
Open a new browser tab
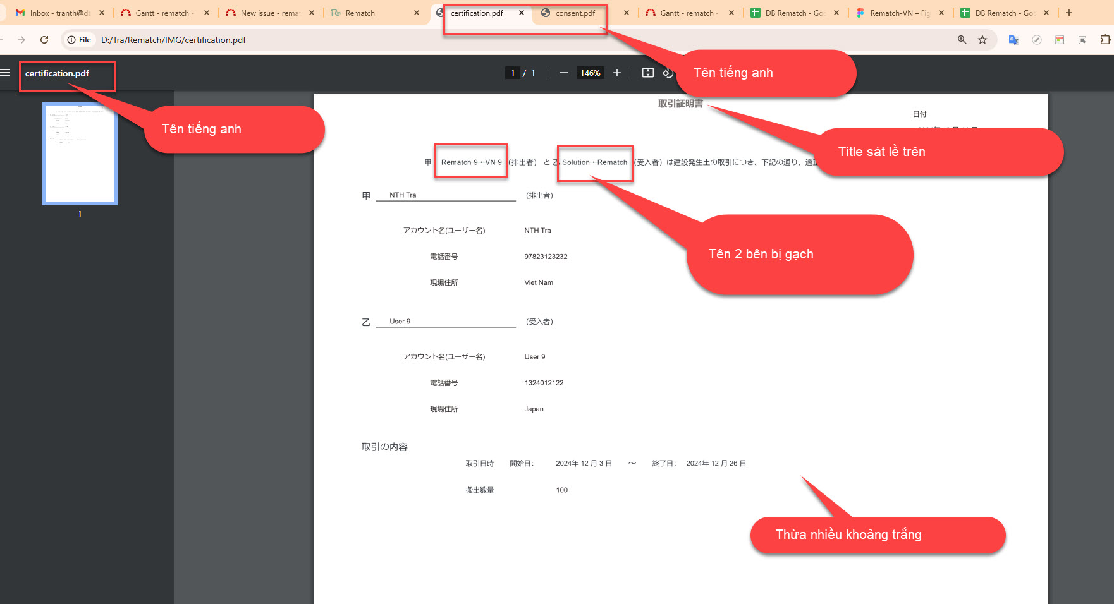(x=1069, y=13)
